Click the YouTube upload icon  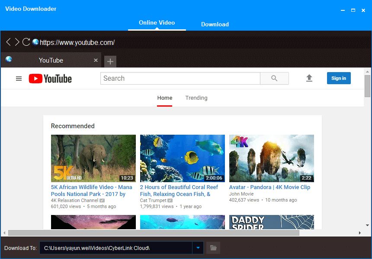[x=309, y=78]
